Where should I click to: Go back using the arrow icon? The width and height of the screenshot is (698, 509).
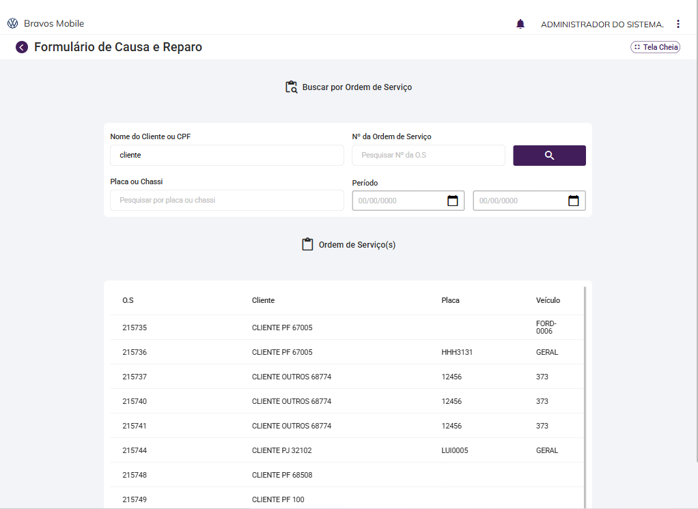click(x=22, y=47)
